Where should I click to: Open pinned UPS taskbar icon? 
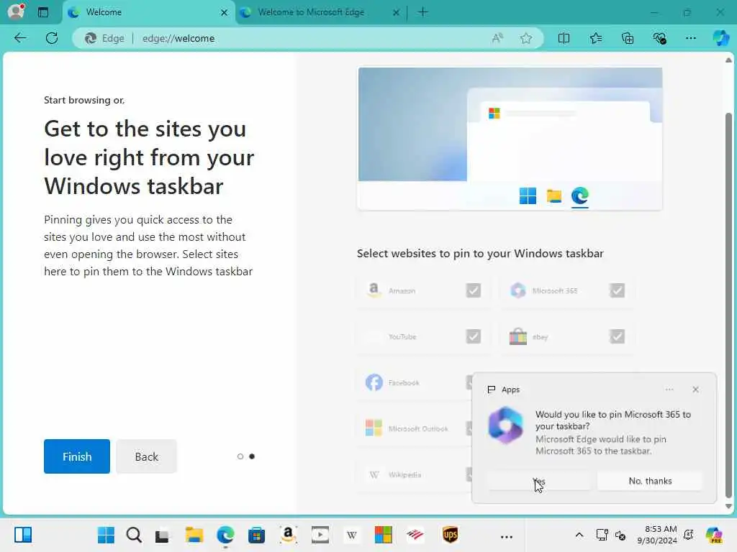[451, 535]
